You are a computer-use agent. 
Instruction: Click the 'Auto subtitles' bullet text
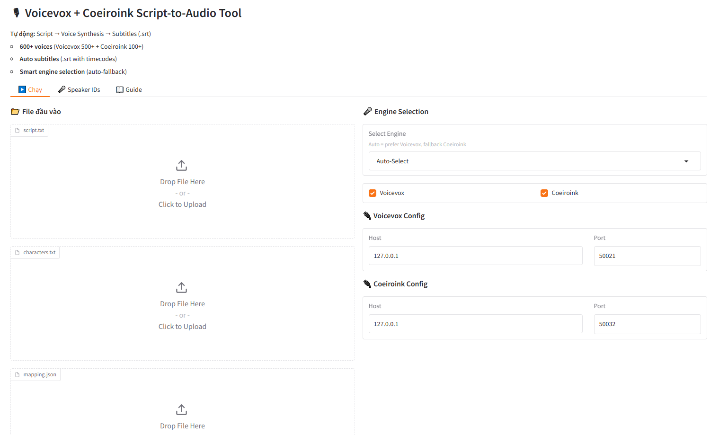(x=39, y=59)
